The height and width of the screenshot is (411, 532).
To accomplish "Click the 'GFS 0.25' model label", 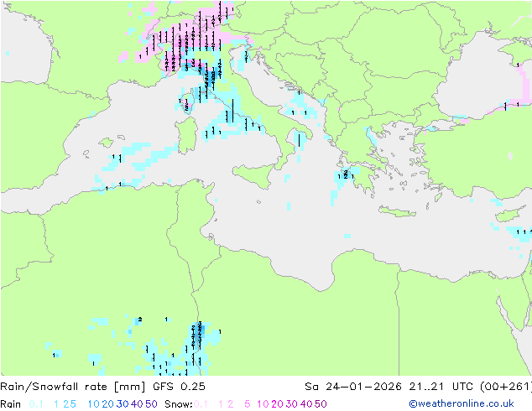I will (179, 387).
